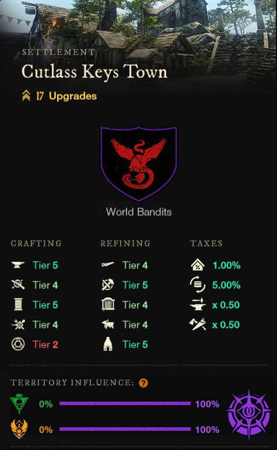Image resolution: width=277 pixels, height=450 pixels.
Task: Click the forge anvil crafting icon
Action: click(18, 265)
